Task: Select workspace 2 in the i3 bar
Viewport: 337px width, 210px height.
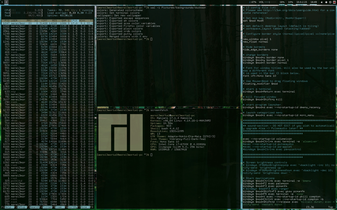Action: point(6,2)
